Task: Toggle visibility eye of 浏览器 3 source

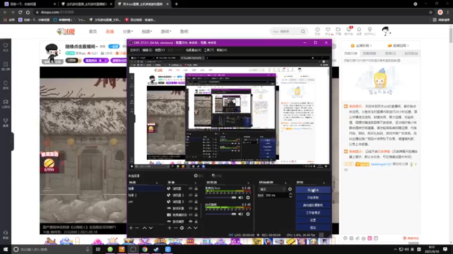Action: point(190,202)
